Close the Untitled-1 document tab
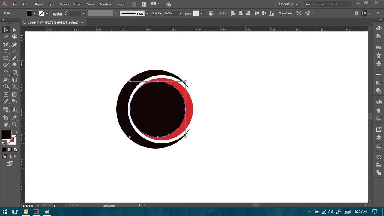Screen dimensions: 384x216 click(82, 22)
